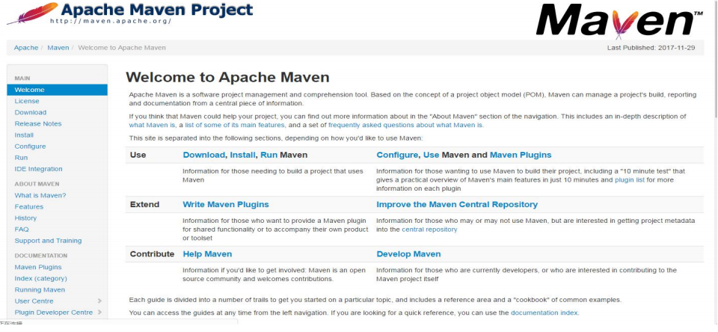Click the Maven Plugins heading link
This screenshot has height=332, width=718.
tap(521, 155)
